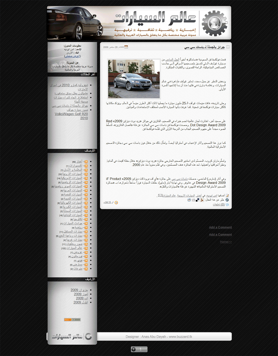278x356 pixels.
Task: Click the عالم السيارات footer logo
Action: (72, 337)
